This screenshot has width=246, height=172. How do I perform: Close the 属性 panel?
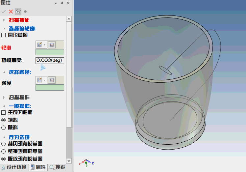pos(68,3)
